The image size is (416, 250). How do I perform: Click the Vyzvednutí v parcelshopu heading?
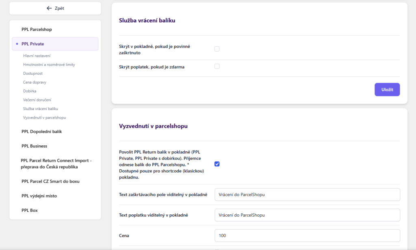pos(153,126)
